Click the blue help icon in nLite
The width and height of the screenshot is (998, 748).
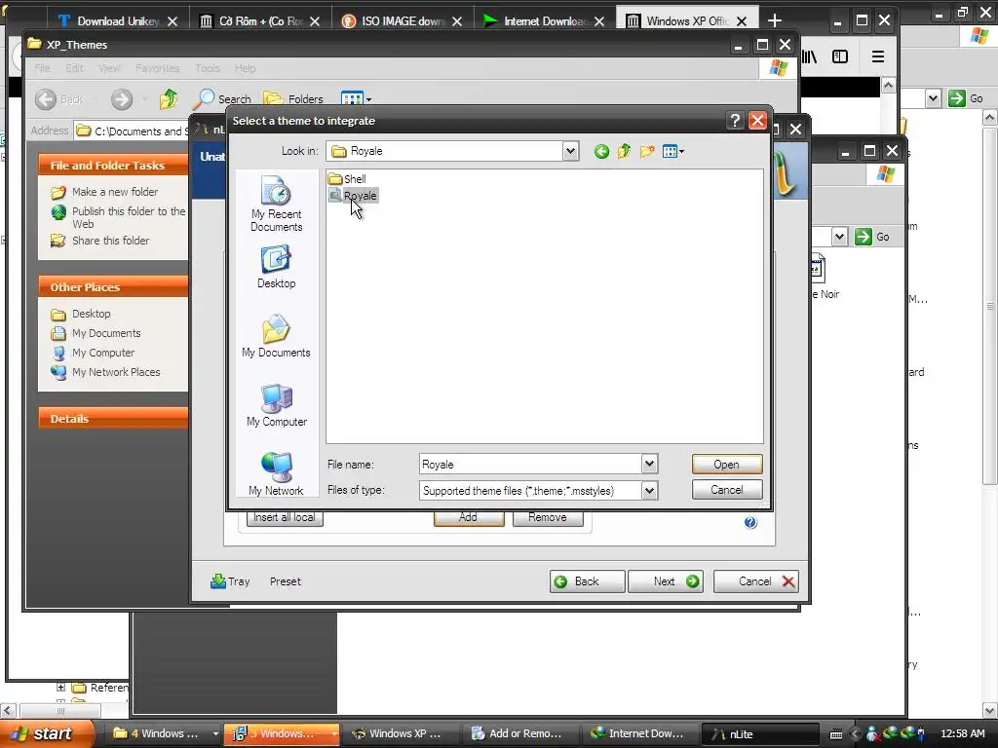750,522
